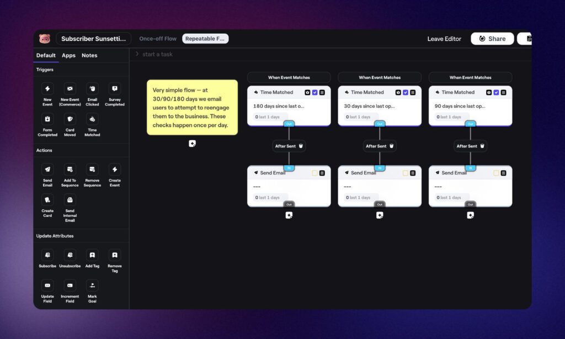Open the menu on the middle Send Email node
This screenshot has width=565, height=339.
(x=413, y=172)
